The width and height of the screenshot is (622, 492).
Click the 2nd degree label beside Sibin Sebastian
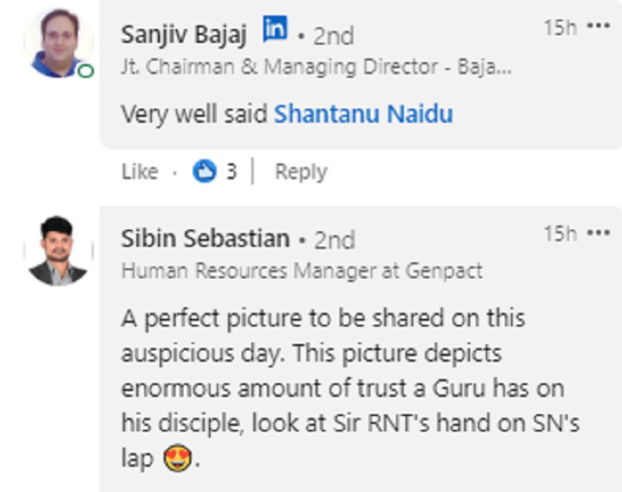tap(334, 240)
